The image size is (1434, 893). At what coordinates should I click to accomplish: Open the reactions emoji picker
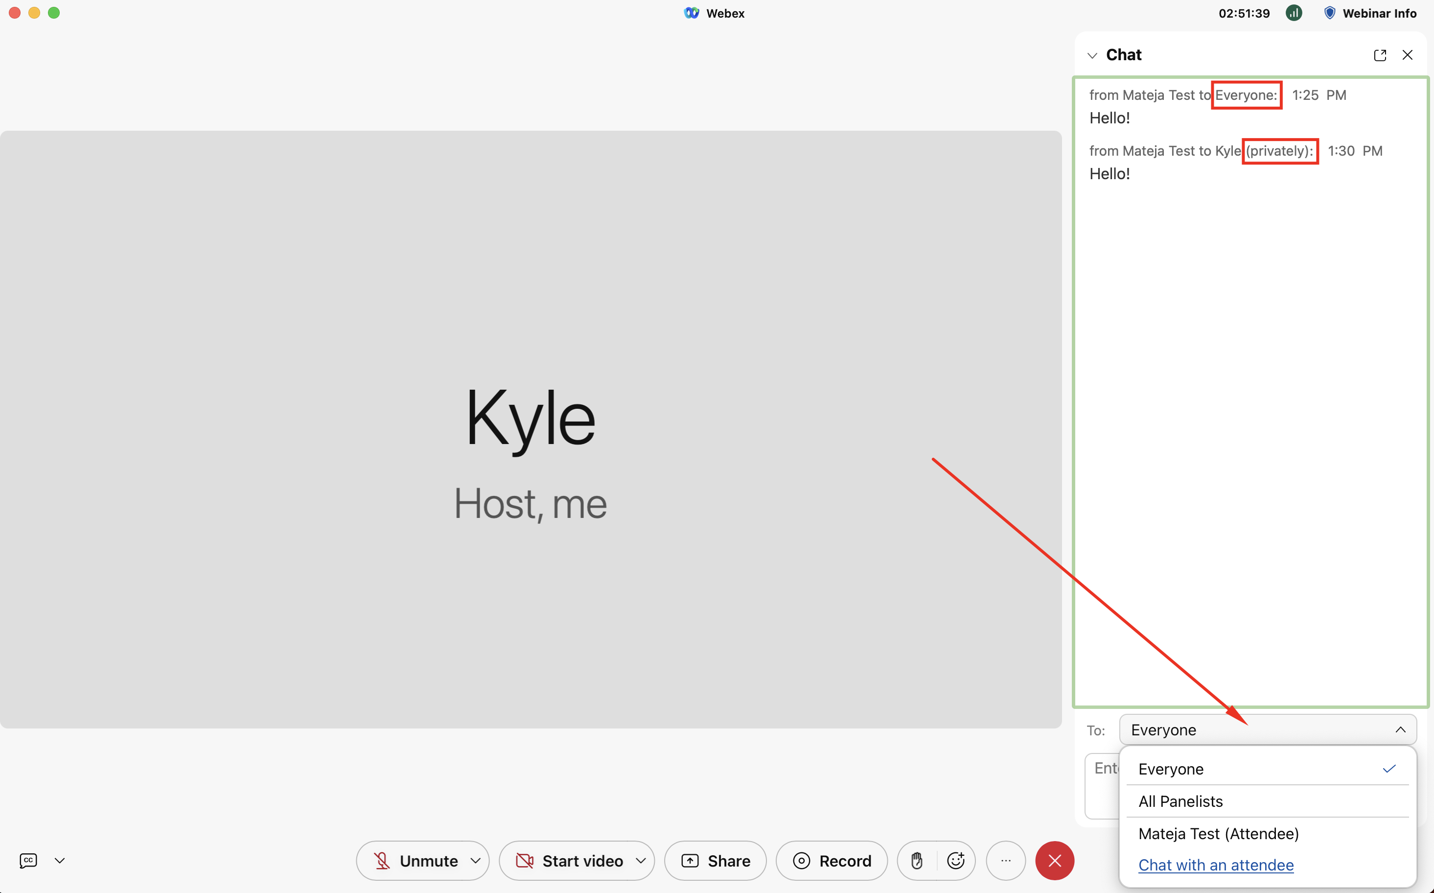point(956,861)
